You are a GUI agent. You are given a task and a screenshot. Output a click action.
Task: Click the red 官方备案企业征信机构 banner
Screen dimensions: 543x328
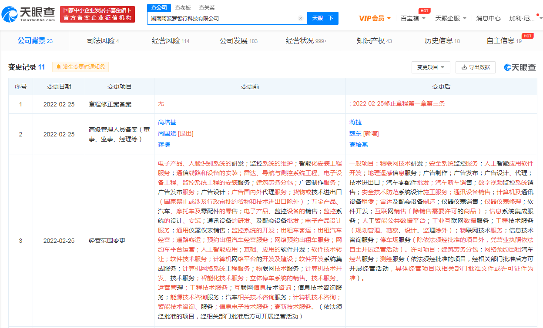tap(97, 14)
